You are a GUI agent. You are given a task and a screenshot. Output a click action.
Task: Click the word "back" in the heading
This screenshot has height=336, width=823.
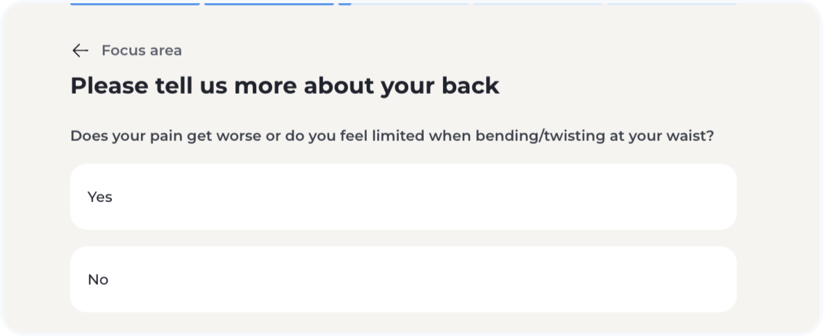[x=470, y=86]
